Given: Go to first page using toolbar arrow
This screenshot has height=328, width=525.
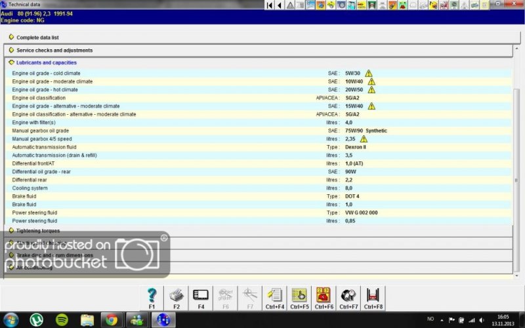Looking at the screenshot, I should 270,5.
